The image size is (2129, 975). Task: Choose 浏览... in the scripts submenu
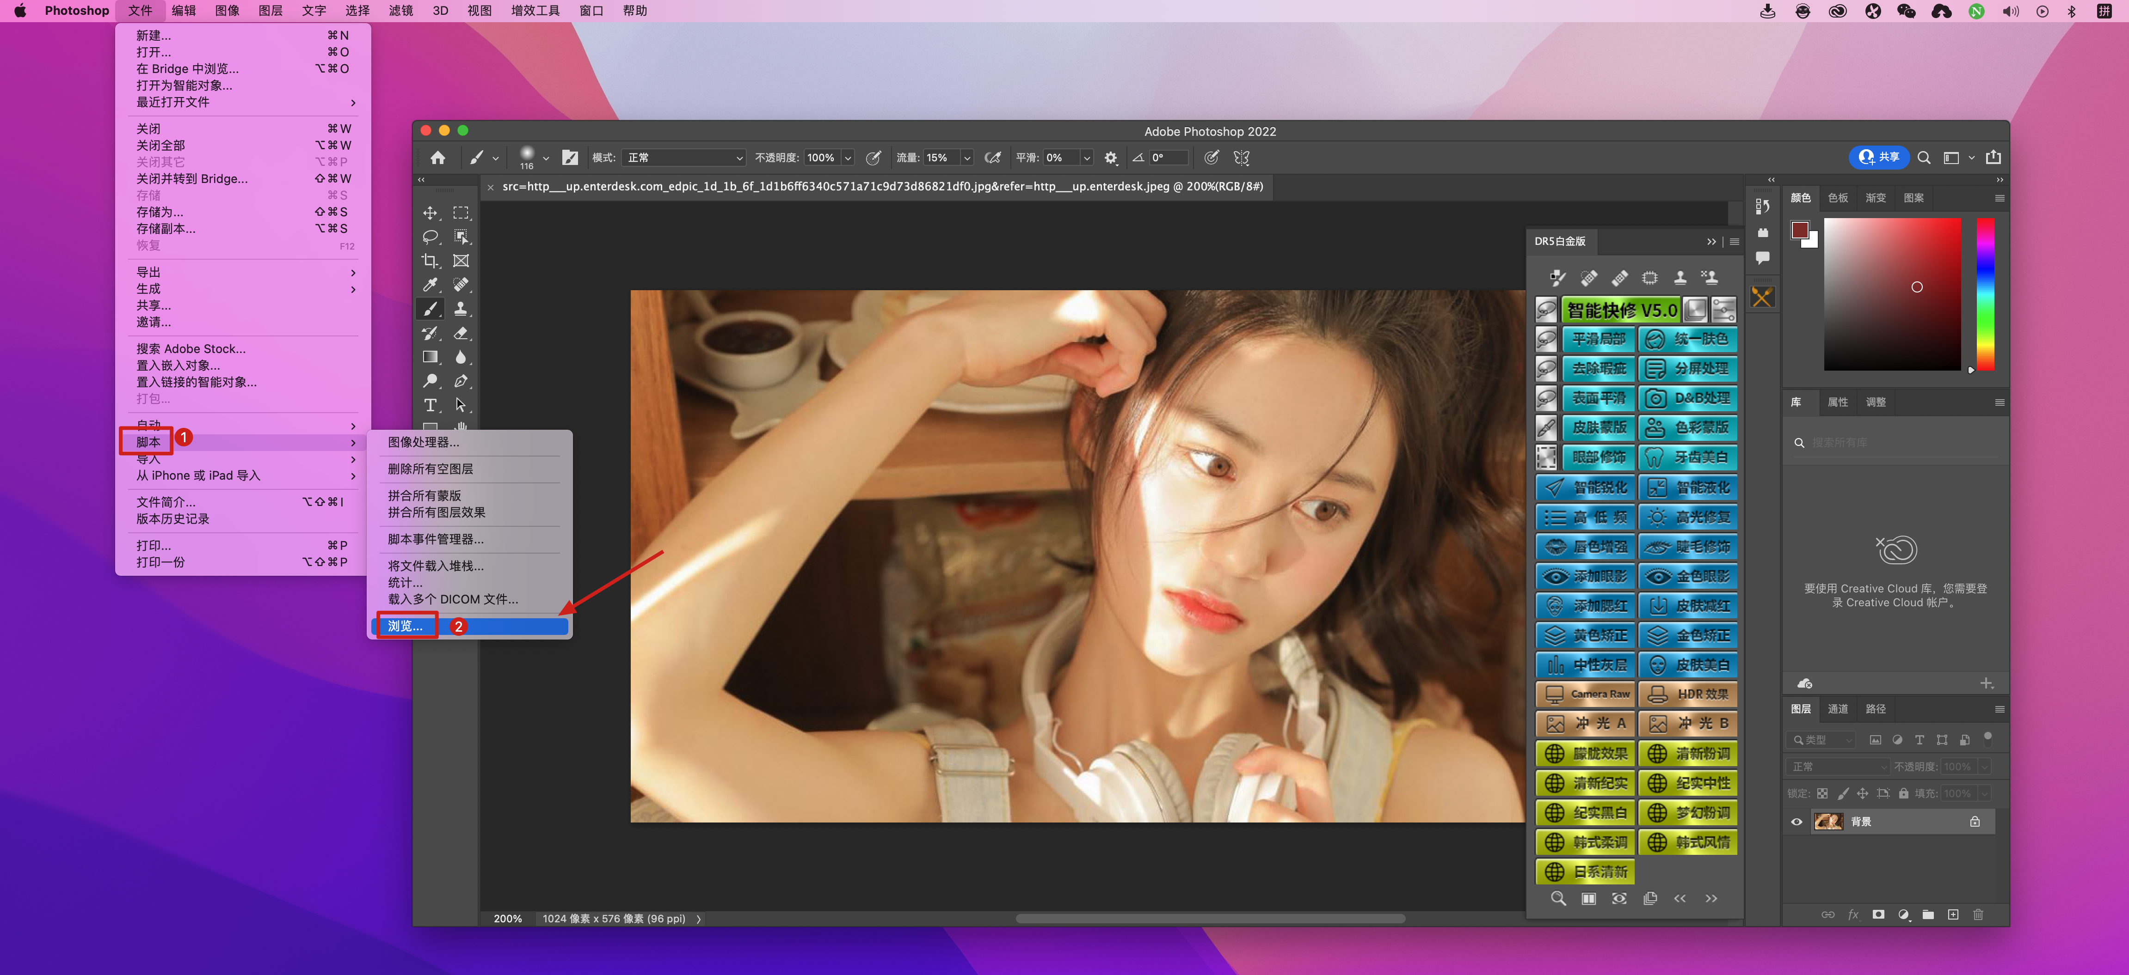[x=405, y=627]
